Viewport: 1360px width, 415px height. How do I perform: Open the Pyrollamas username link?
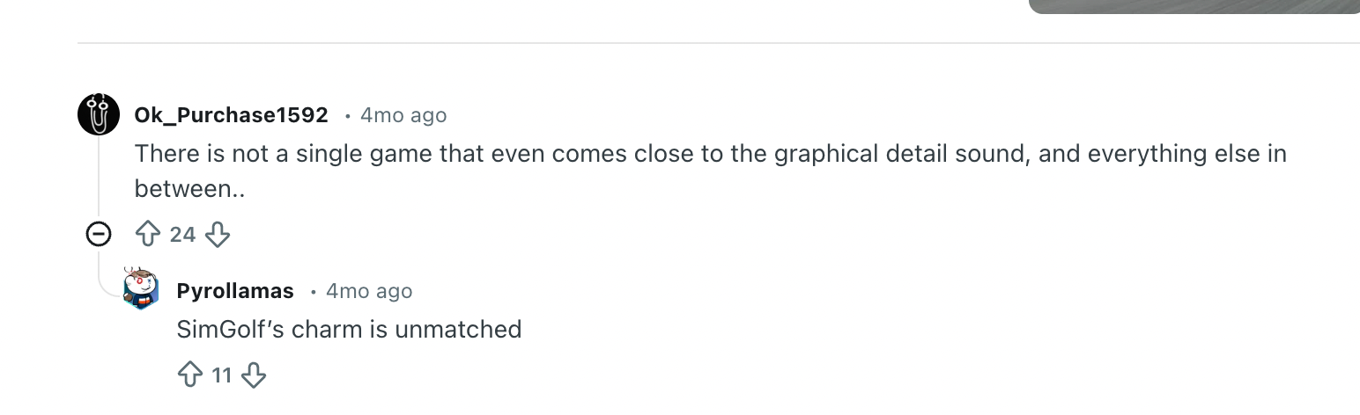pyautogui.click(x=235, y=291)
